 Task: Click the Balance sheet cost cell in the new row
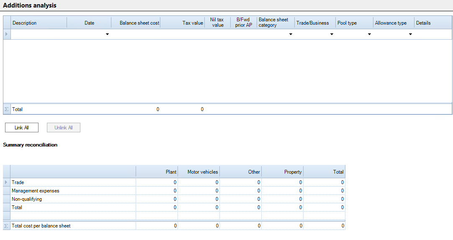click(x=136, y=34)
